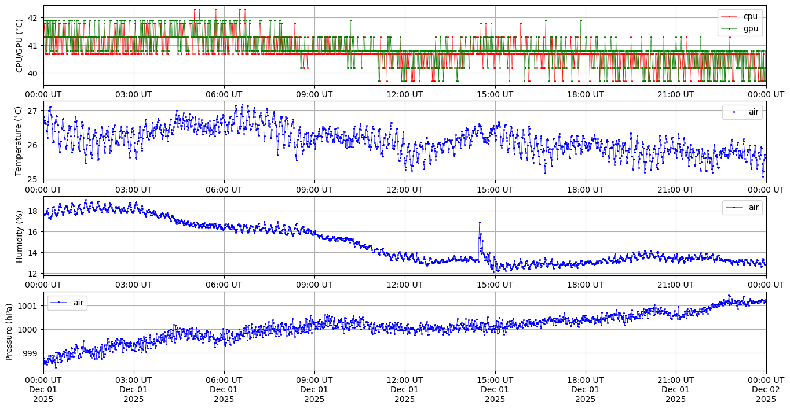790x409 pixels.
Task: Click the gpu entry in the top legend
Action: [x=750, y=28]
